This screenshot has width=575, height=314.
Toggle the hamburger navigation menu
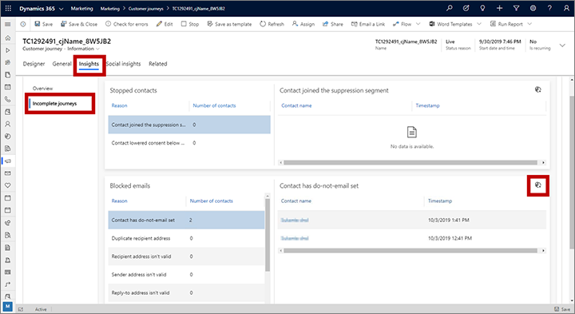point(8,24)
